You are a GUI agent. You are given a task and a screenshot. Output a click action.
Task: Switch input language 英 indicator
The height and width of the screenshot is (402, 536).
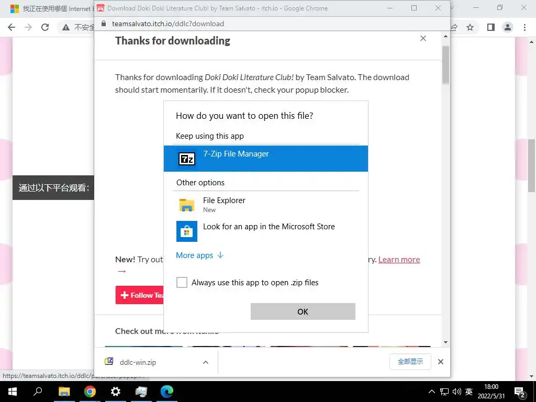[x=468, y=392]
